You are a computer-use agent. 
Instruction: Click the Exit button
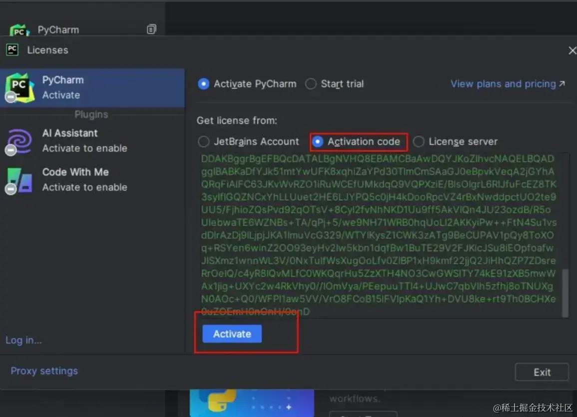pos(542,372)
